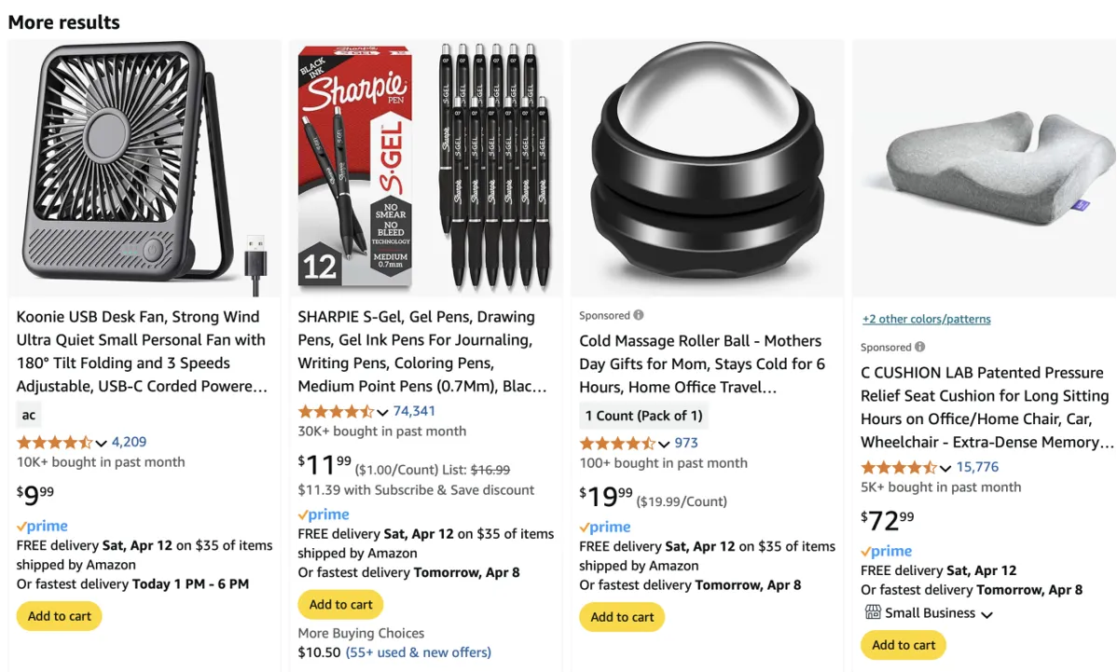
Task: Open the 55+ used & new offers link
Action: [419, 652]
